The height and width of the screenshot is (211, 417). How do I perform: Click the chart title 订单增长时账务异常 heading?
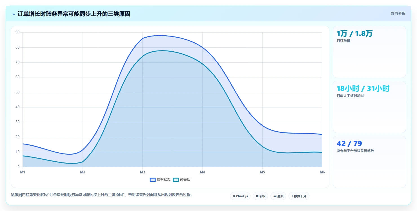point(74,14)
